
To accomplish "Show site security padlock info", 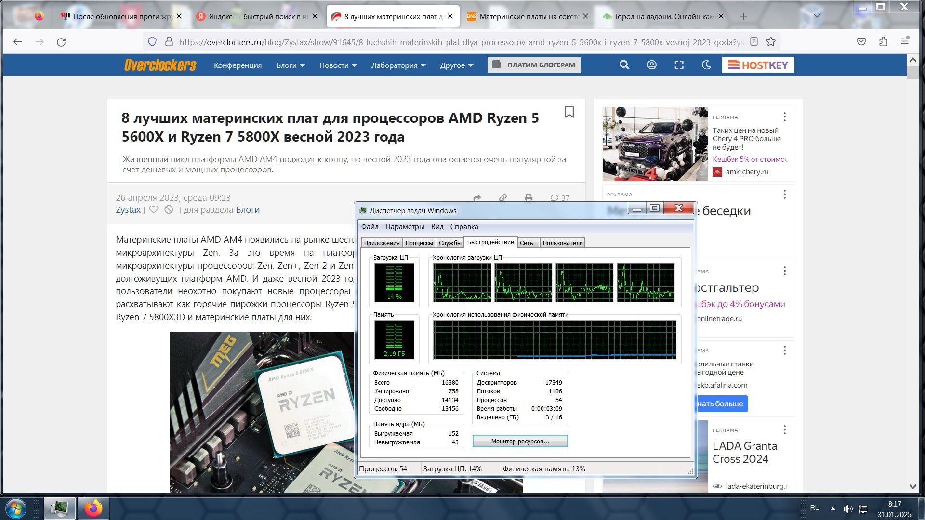I will point(169,42).
